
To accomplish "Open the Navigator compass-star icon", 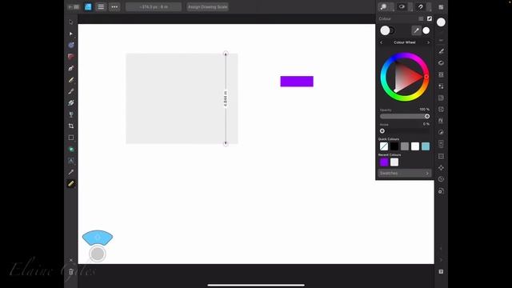I will tap(441, 167).
